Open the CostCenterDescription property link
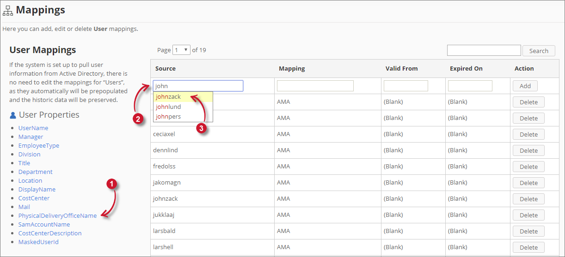The width and height of the screenshot is (565, 257). pos(50,233)
